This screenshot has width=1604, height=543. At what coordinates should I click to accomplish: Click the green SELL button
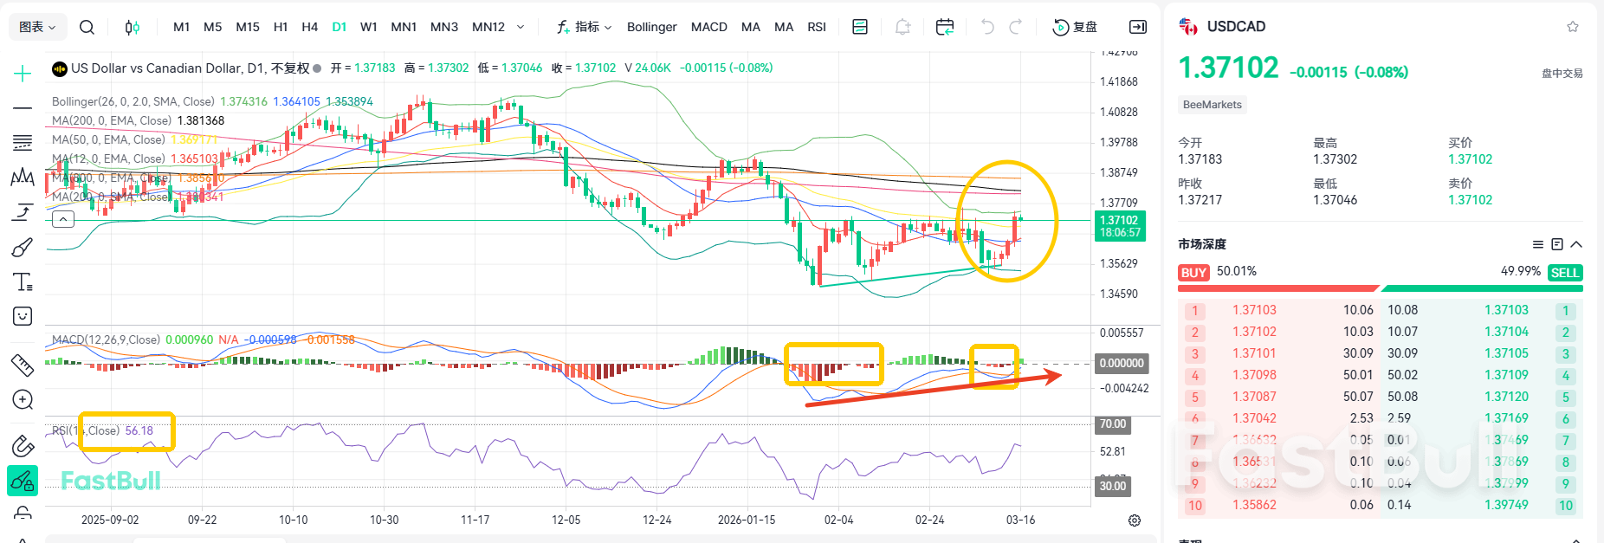[1564, 273]
